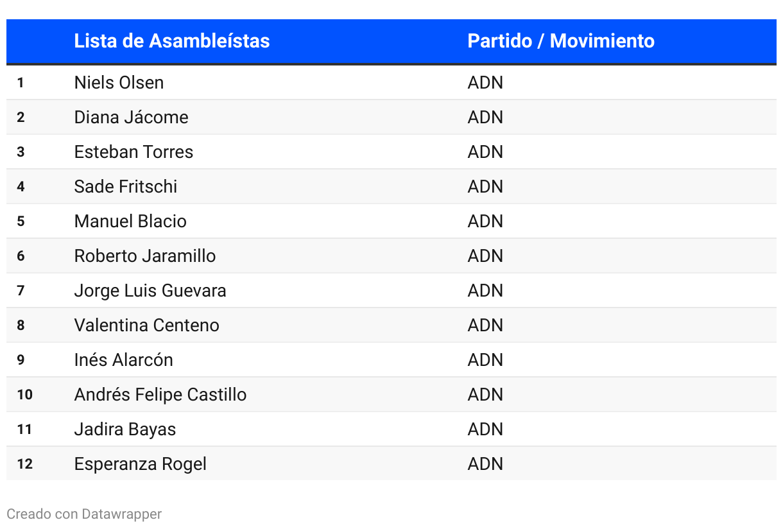Click the 'Lista de Asambleístas' column header
Screen dimensions: 783x529
pyautogui.click(x=171, y=41)
